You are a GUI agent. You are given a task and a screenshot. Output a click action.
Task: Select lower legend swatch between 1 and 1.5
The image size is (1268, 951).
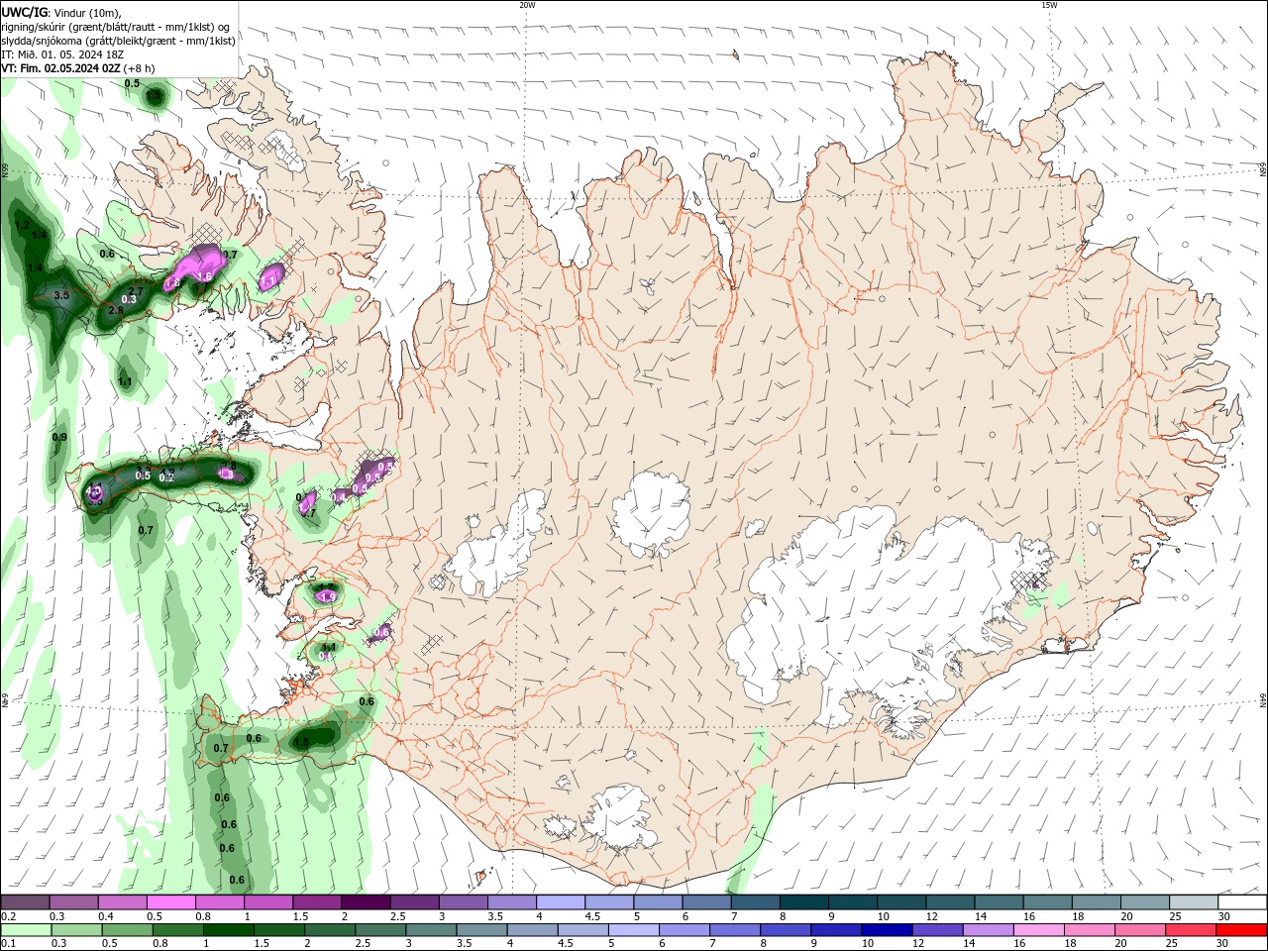229,929
